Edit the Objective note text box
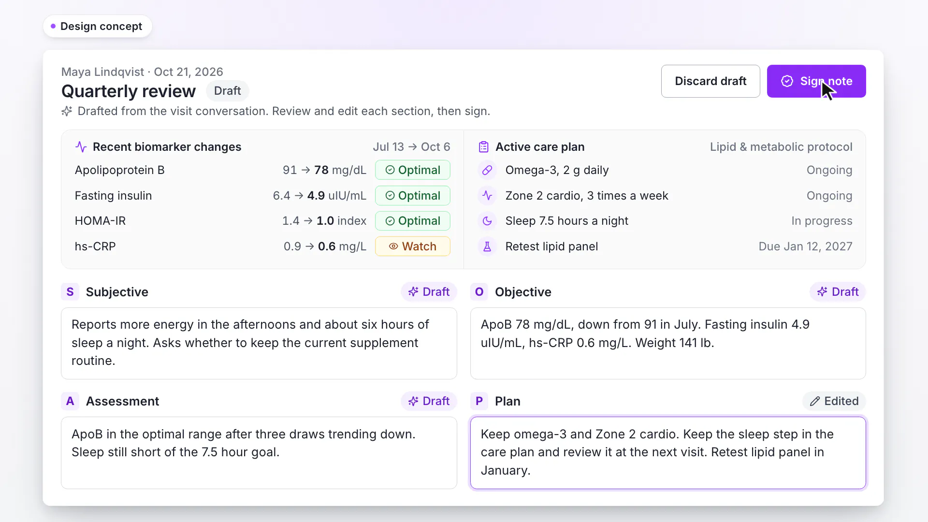Viewport: 928px width, 522px height. [668, 343]
